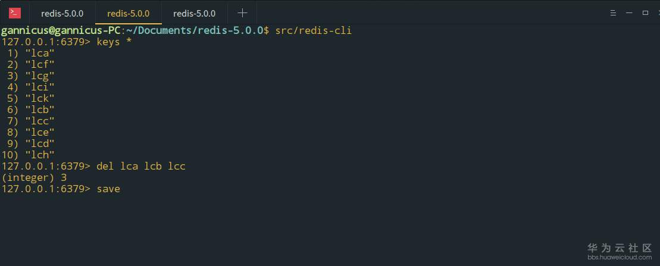Click the "keys *" command text
This screenshot has height=266, width=660.
(114, 42)
